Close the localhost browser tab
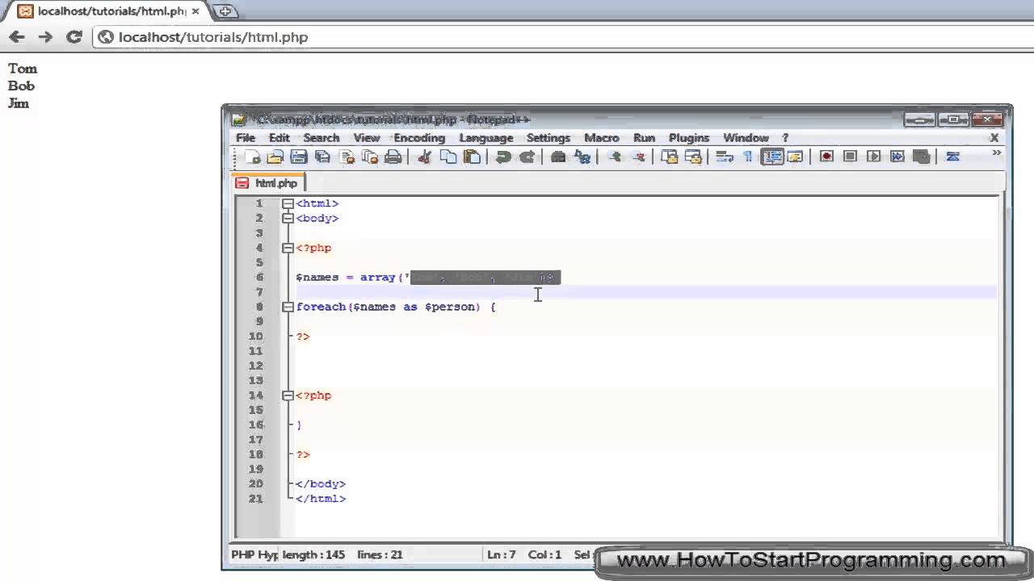The image size is (1034, 581). click(x=195, y=11)
